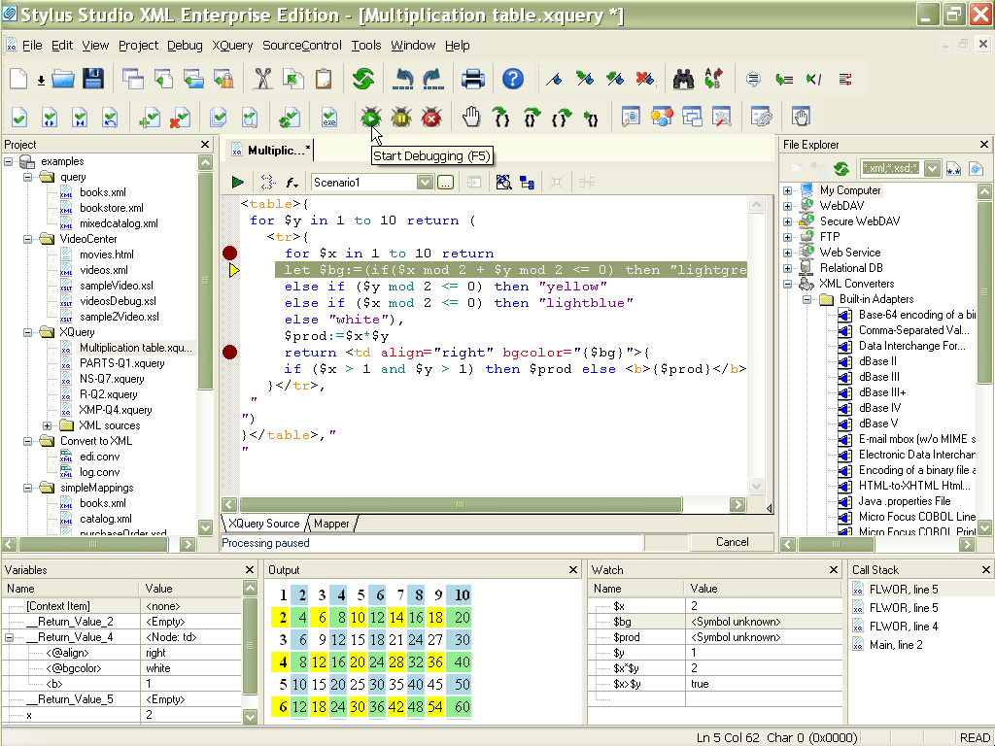Select the Stop Debugging icon

[430, 117]
